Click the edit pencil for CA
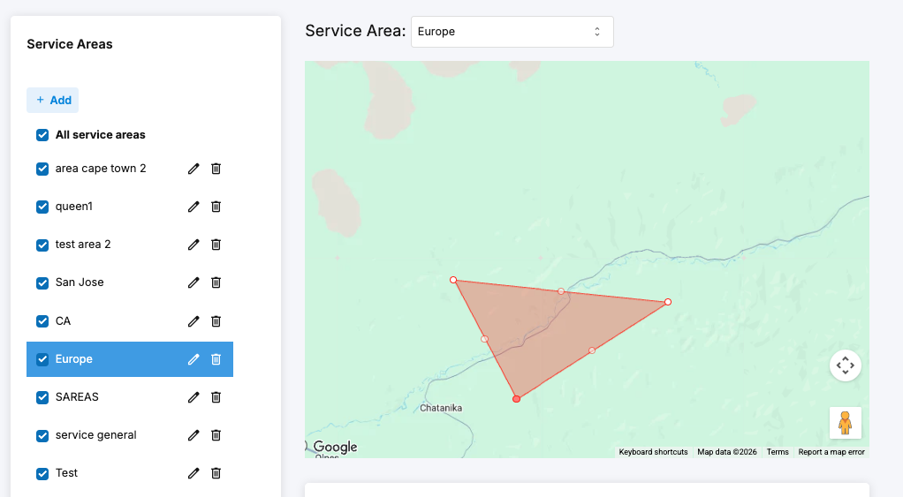 [193, 321]
